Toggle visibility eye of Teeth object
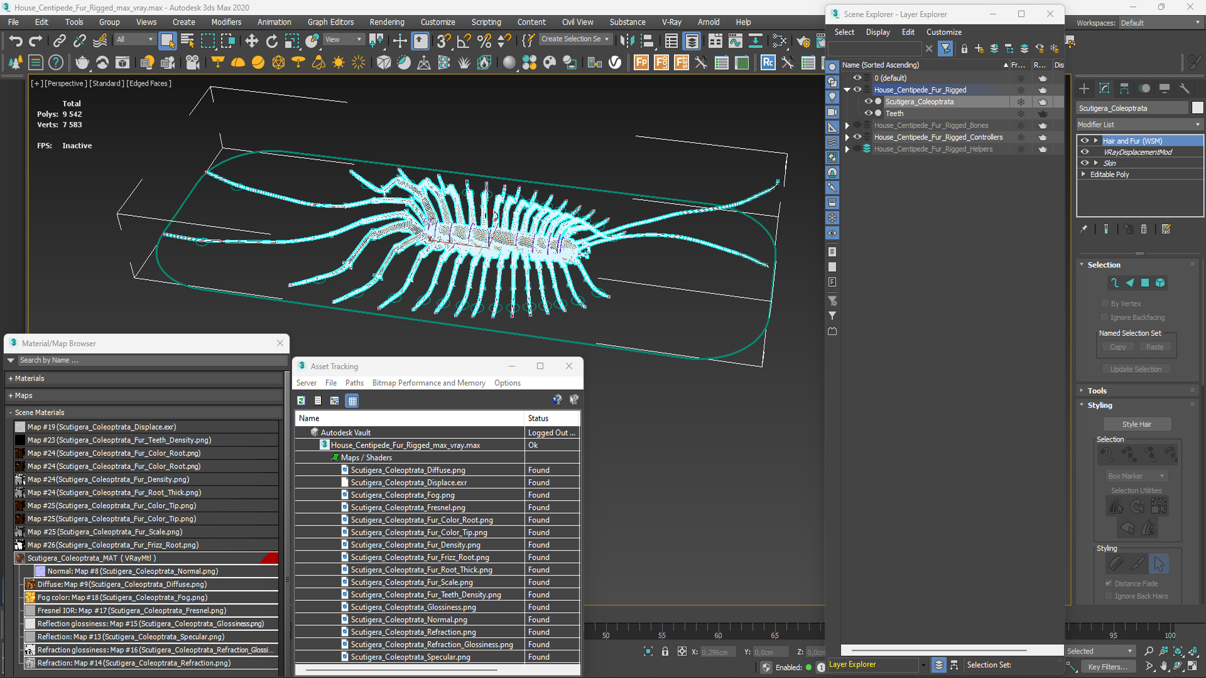 click(868, 114)
